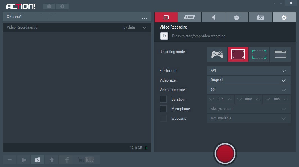The image size is (299, 167).
Task: Browse output folder with the three-dots button
Action: click(x=144, y=18)
